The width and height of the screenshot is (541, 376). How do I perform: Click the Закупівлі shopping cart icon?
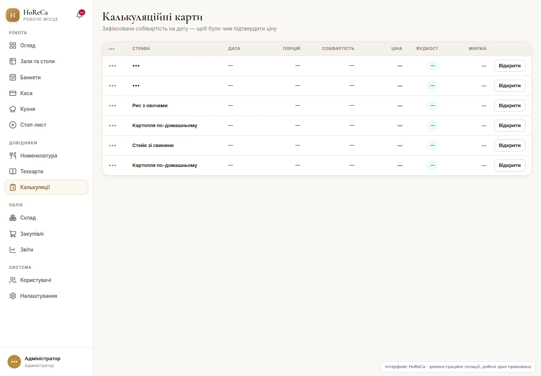pyautogui.click(x=13, y=234)
